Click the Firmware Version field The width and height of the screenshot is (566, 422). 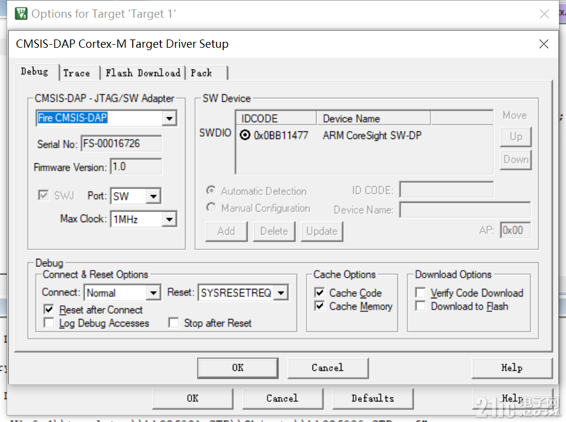(136, 167)
